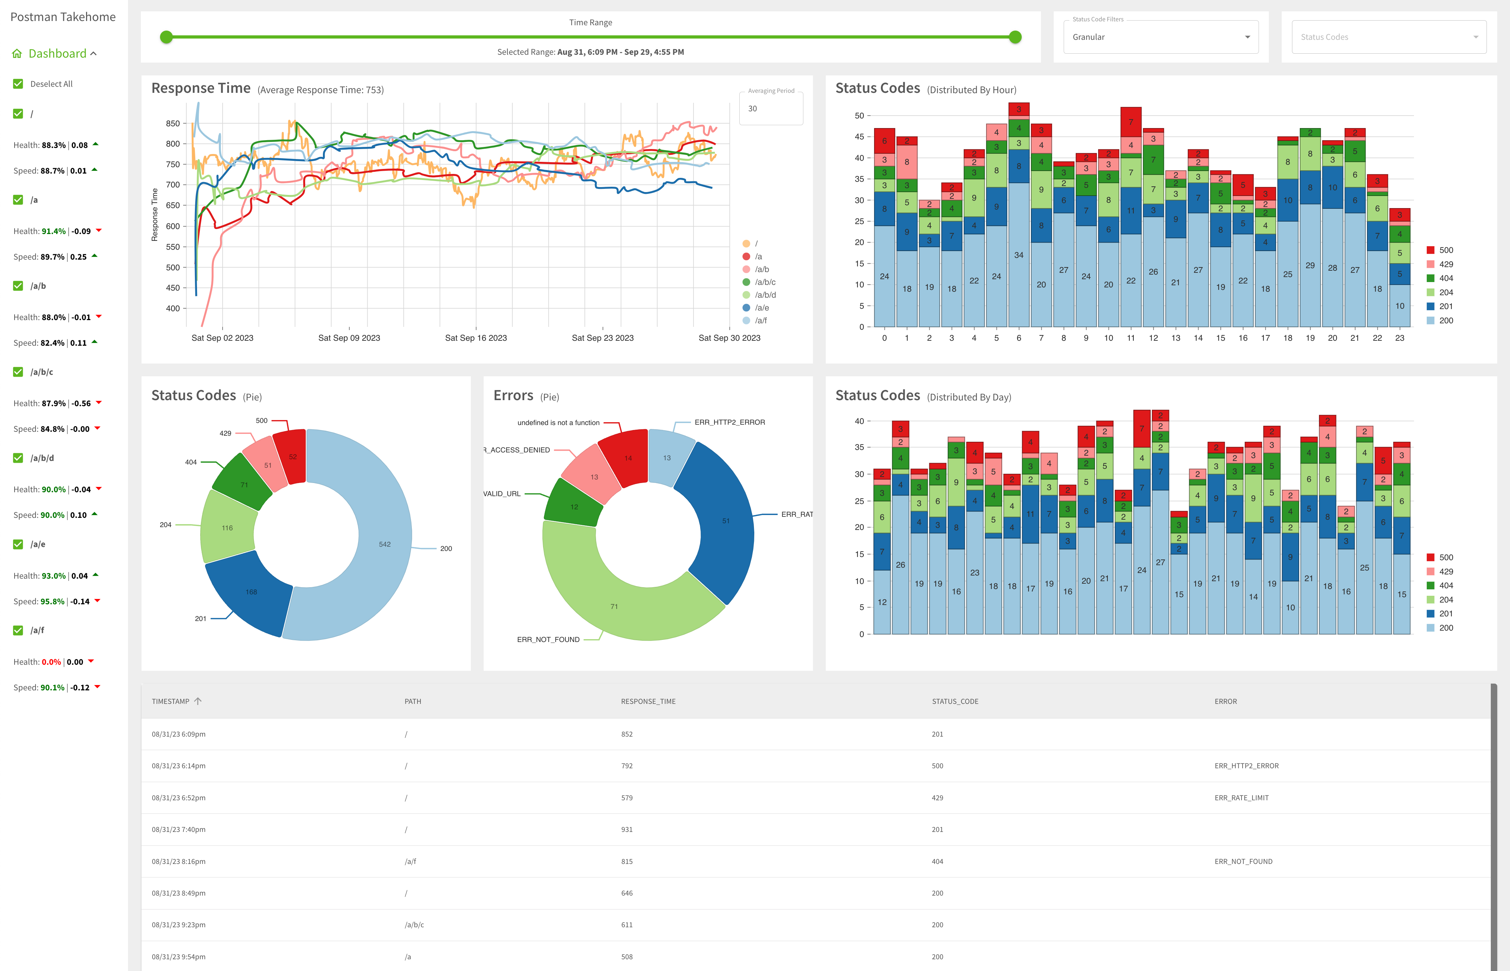Viewport: 1510px width, 971px height.
Task: Toggle 429 in the daily status legend
Action: click(x=1439, y=571)
